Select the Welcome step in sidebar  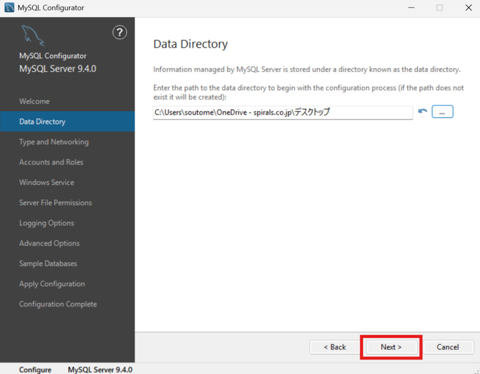click(34, 101)
